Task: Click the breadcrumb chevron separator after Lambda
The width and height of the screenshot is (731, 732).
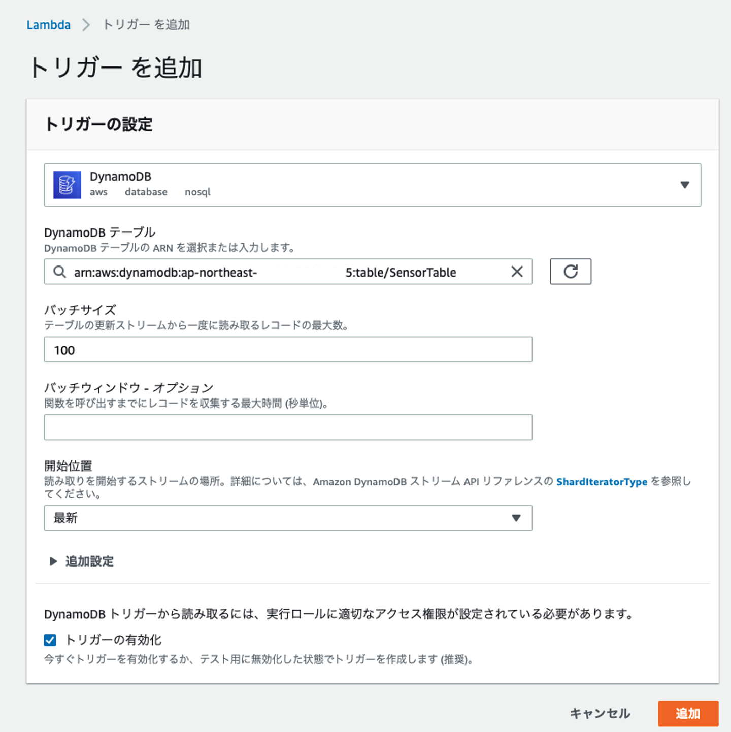Action: (x=86, y=25)
